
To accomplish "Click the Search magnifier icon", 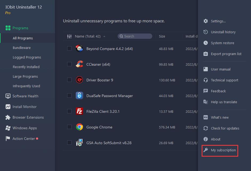I will (x=121, y=36).
